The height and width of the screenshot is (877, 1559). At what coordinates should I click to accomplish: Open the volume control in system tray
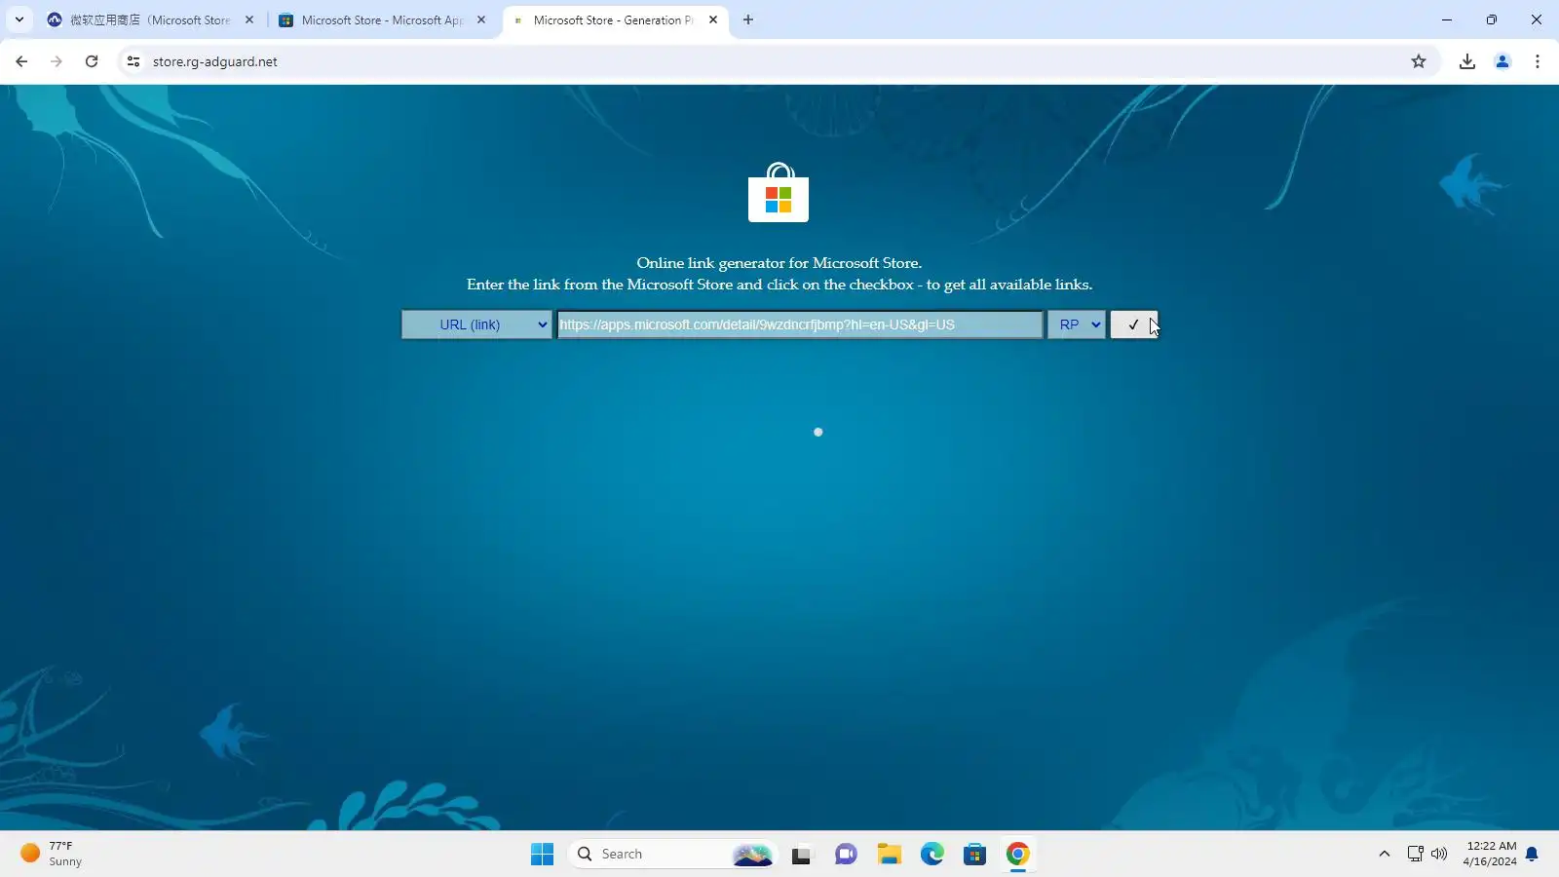[x=1439, y=855]
